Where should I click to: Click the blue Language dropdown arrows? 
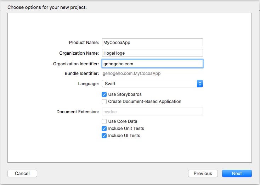click(x=200, y=83)
